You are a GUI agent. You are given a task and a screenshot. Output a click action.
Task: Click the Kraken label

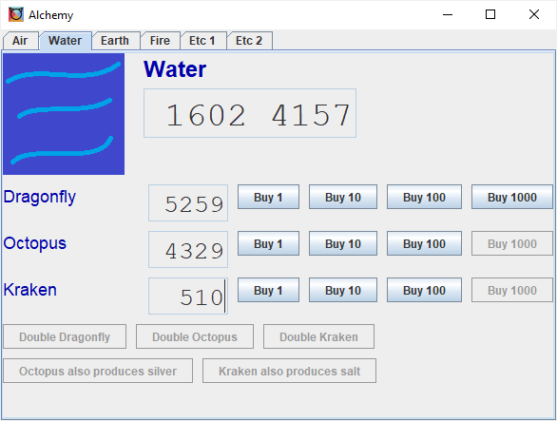coord(30,290)
